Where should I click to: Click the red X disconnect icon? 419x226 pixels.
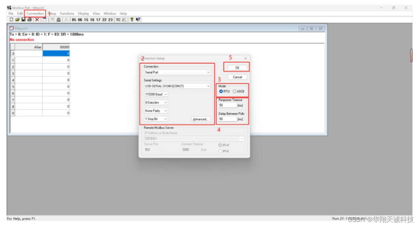point(37,20)
